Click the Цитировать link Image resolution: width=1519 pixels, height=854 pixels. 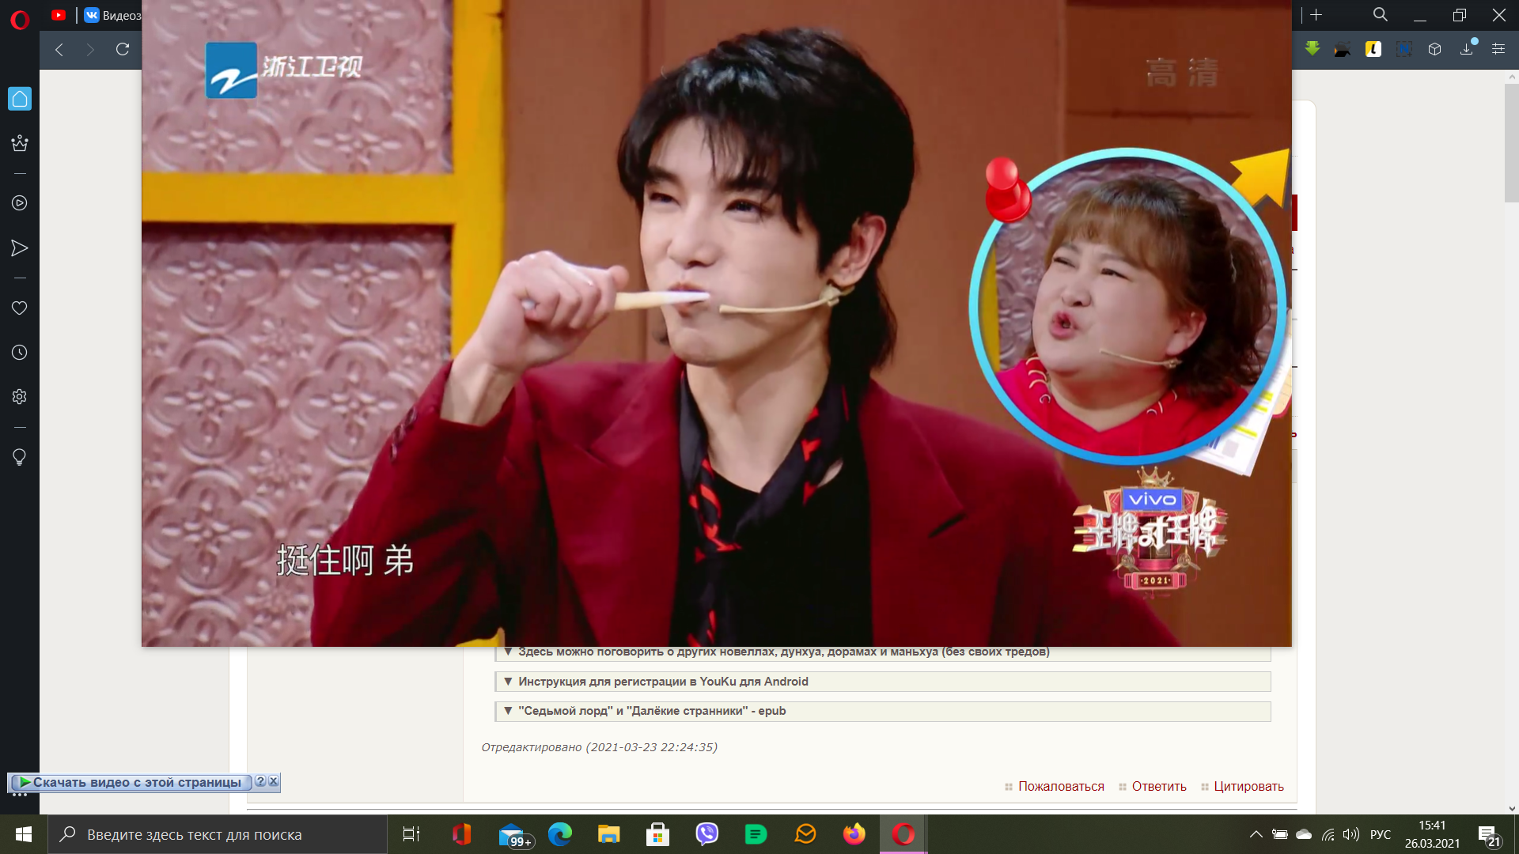[1248, 786]
